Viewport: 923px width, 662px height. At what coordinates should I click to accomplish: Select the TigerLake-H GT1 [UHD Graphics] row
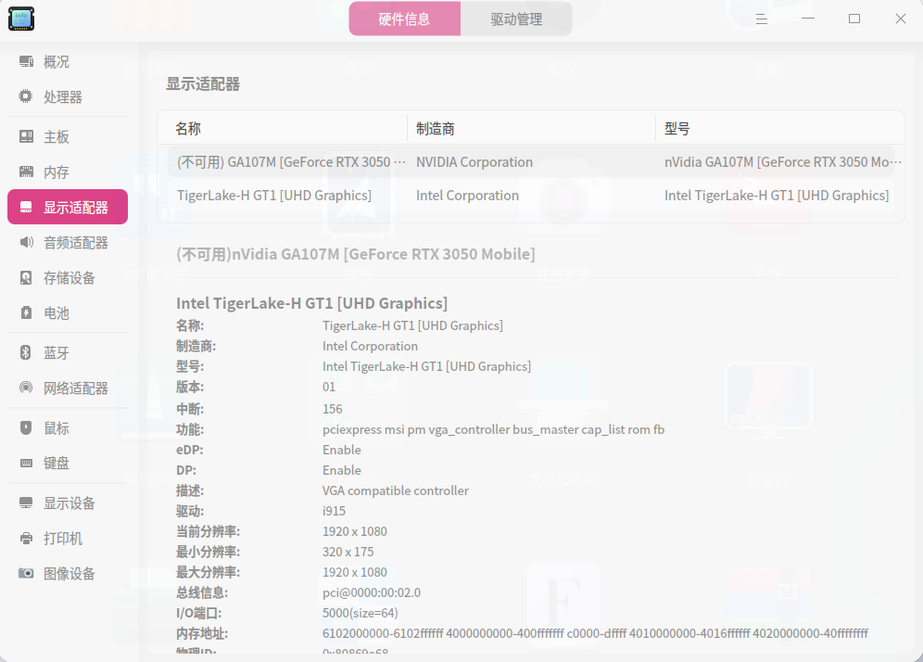tap(531, 196)
